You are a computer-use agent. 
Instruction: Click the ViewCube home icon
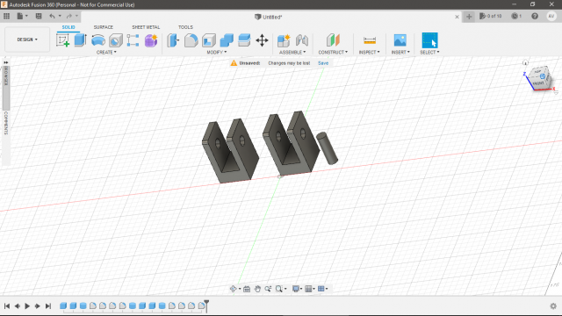coord(525,62)
